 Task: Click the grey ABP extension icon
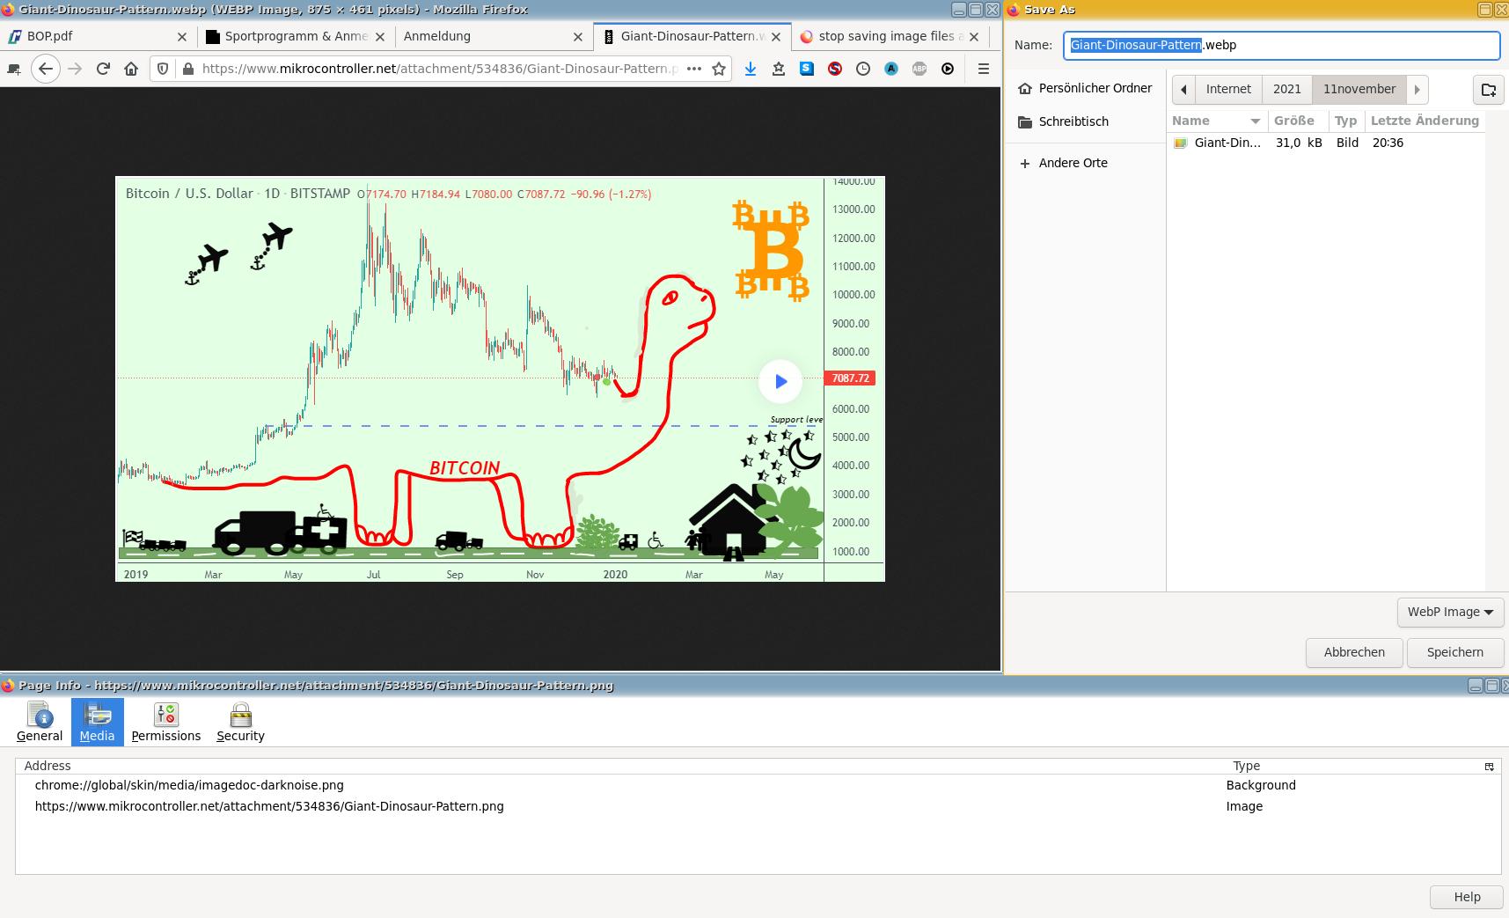click(x=919, y=69)
